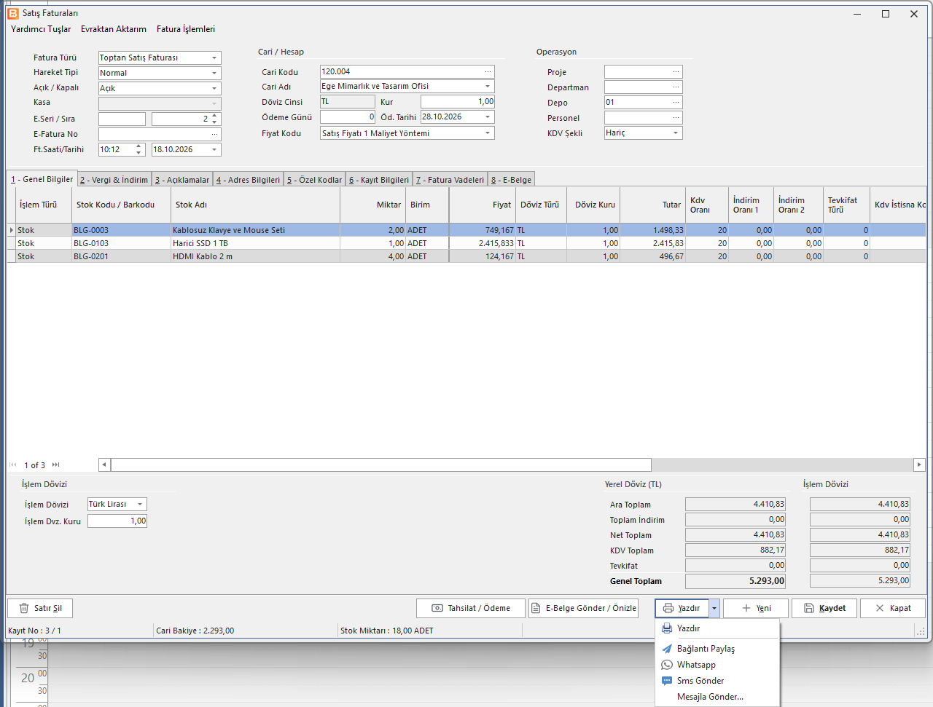Select Bağlantı Paylaş from the popup menu
The image size is (933, 707).
coord(717,649)
